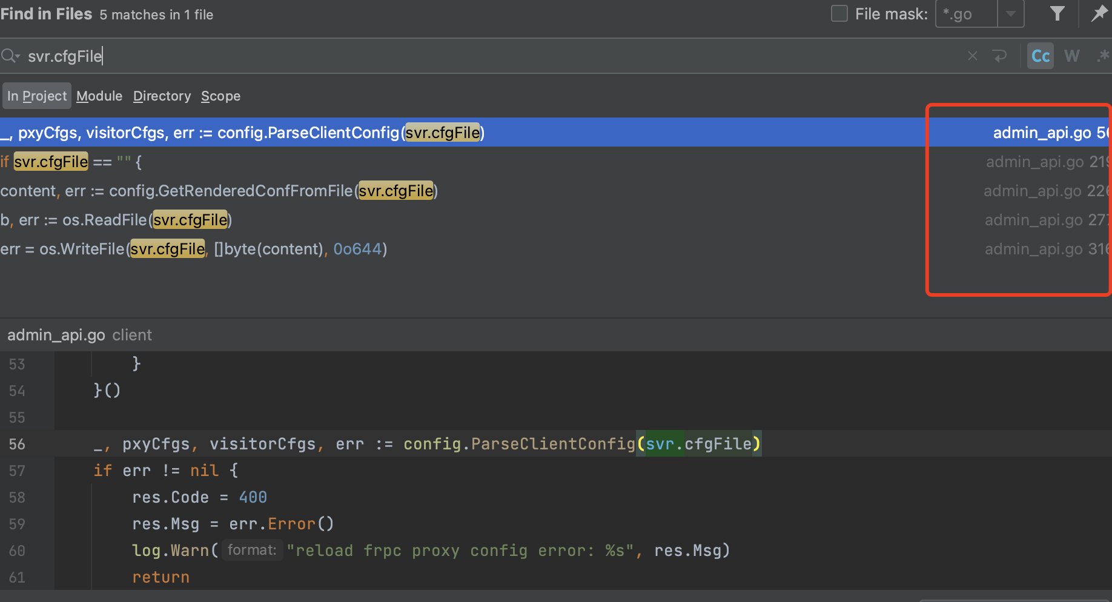Select the os.ReadFile match result

tap(556, 220)
